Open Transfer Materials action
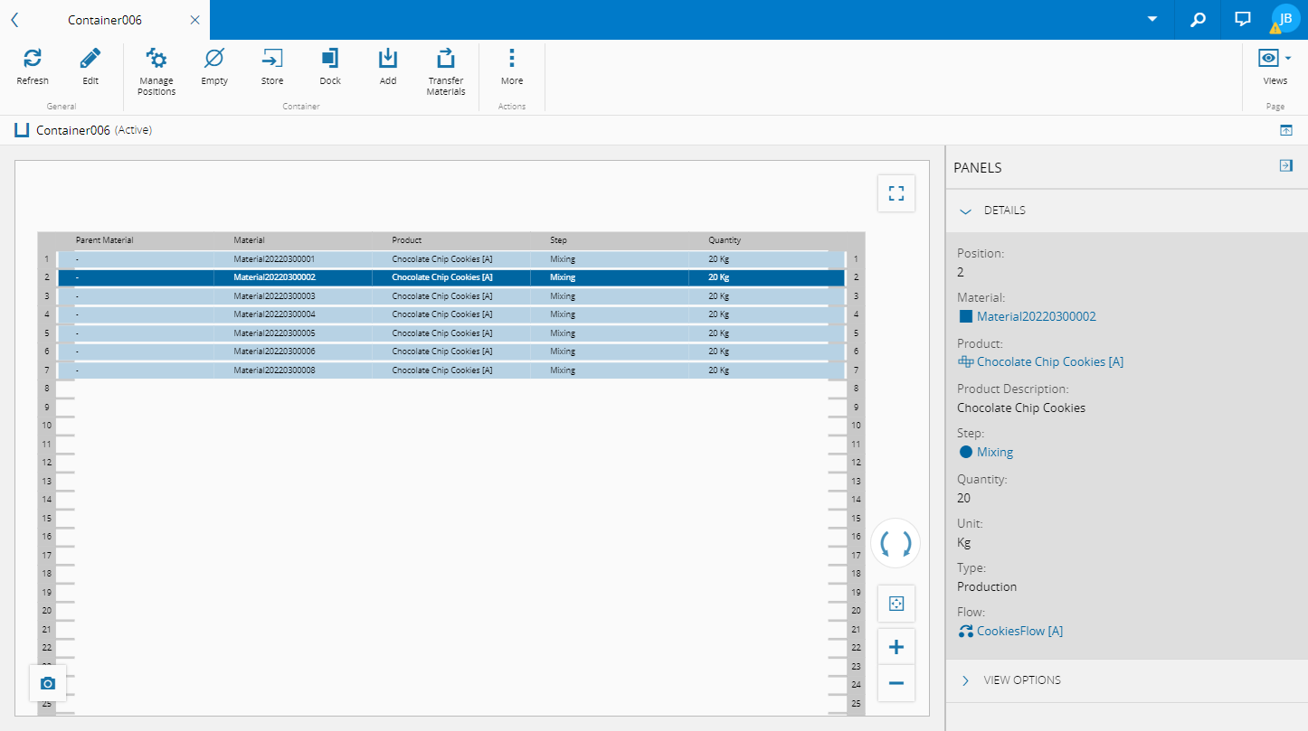1308x731 pixels. [446, 60]
